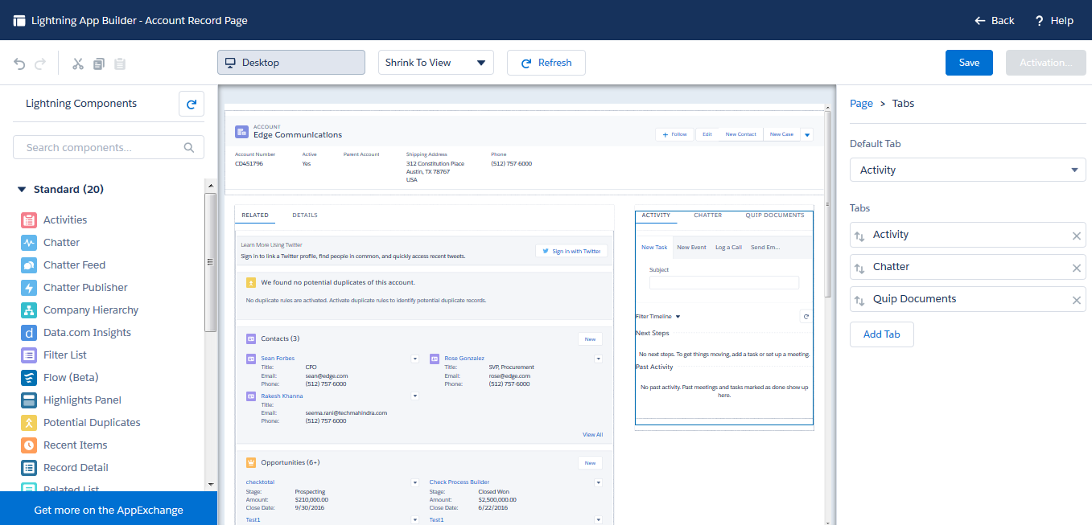Select the Activities component icon

click(28, 219)
